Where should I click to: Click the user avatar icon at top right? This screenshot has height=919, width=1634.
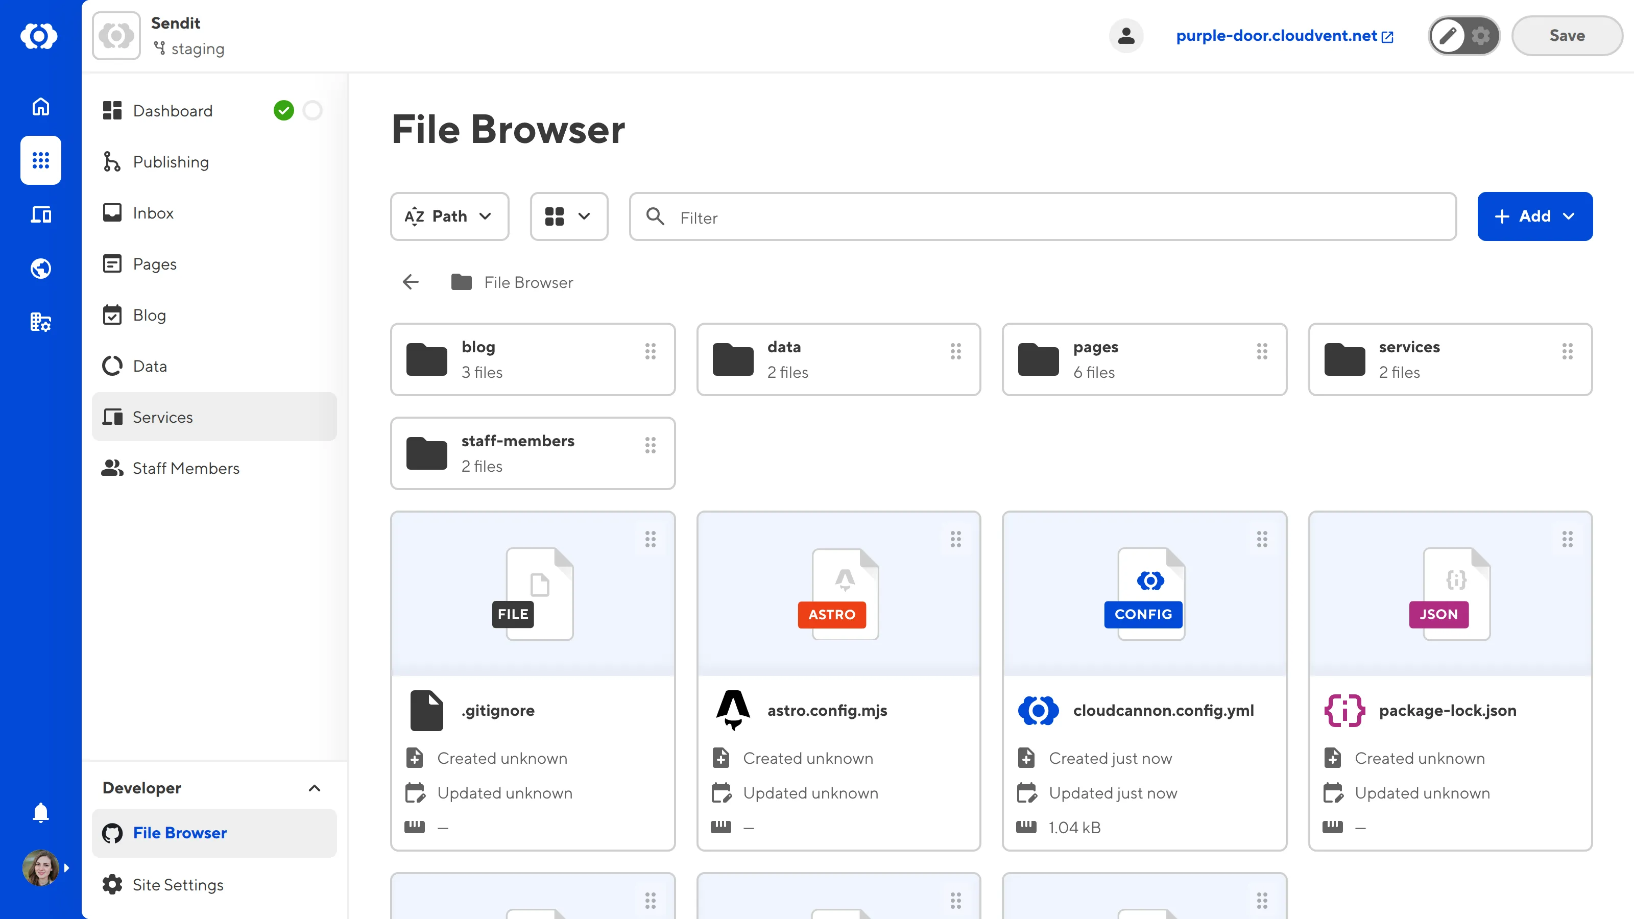pyautogui.click(x=1126, y=36)
